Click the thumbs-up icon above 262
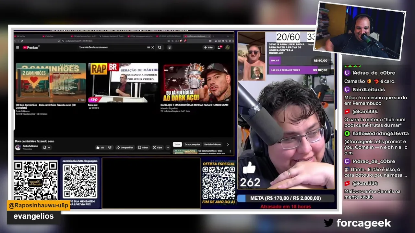415x233 pixels. coord(249,168)
